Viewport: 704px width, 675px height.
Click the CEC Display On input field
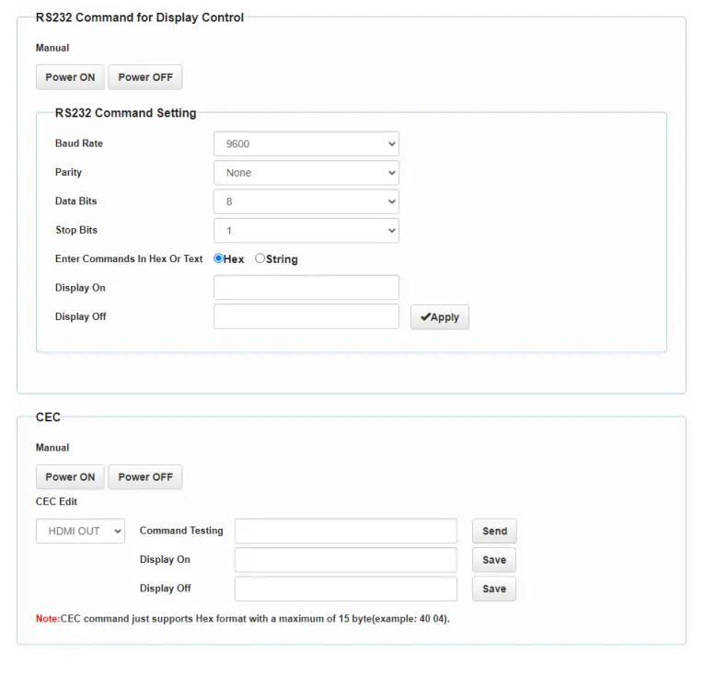[x=345, y=560]
